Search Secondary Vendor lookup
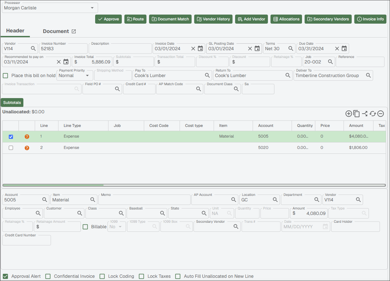 tap(236, 227)
